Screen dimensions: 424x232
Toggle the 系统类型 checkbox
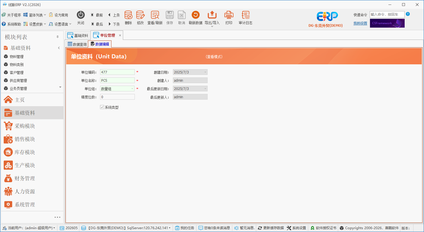click(102, 107)
